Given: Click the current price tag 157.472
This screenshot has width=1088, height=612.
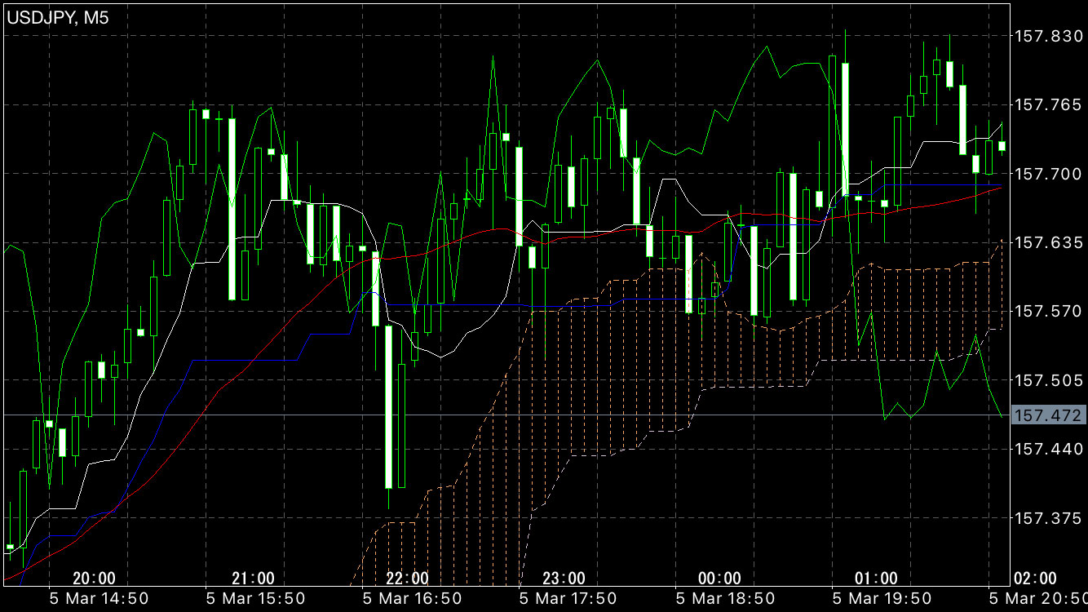Looking at the screenshot, I should tap(1047, 415).
